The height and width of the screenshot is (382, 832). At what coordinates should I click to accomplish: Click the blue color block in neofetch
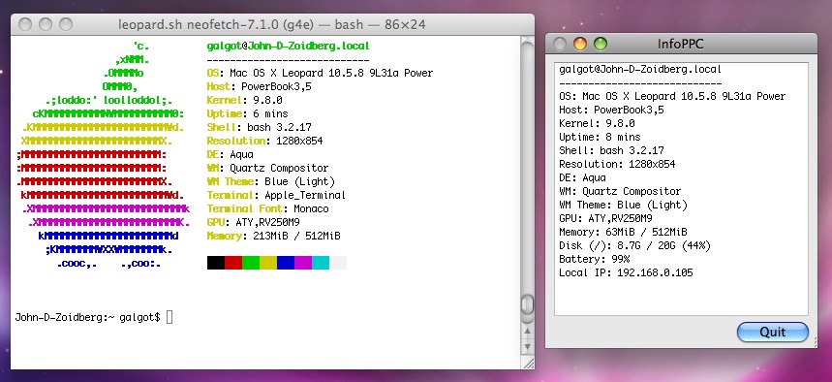tap(286, 263)
